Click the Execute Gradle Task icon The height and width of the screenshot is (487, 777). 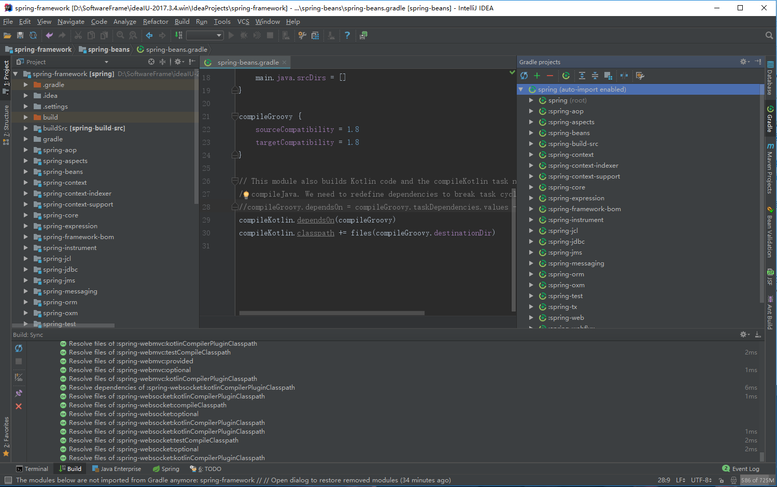point(566,76)
